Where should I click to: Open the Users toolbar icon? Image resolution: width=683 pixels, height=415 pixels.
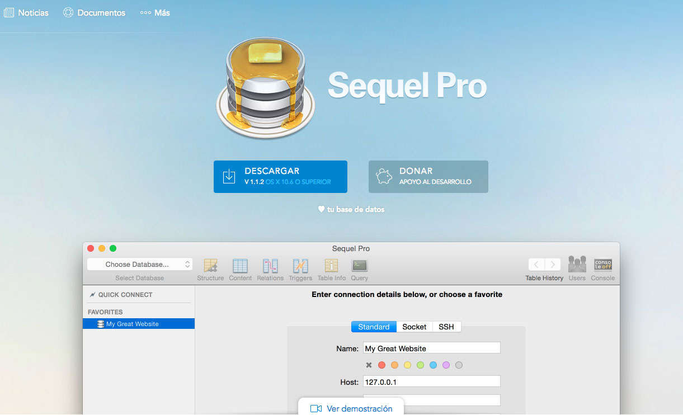point(577,265)
